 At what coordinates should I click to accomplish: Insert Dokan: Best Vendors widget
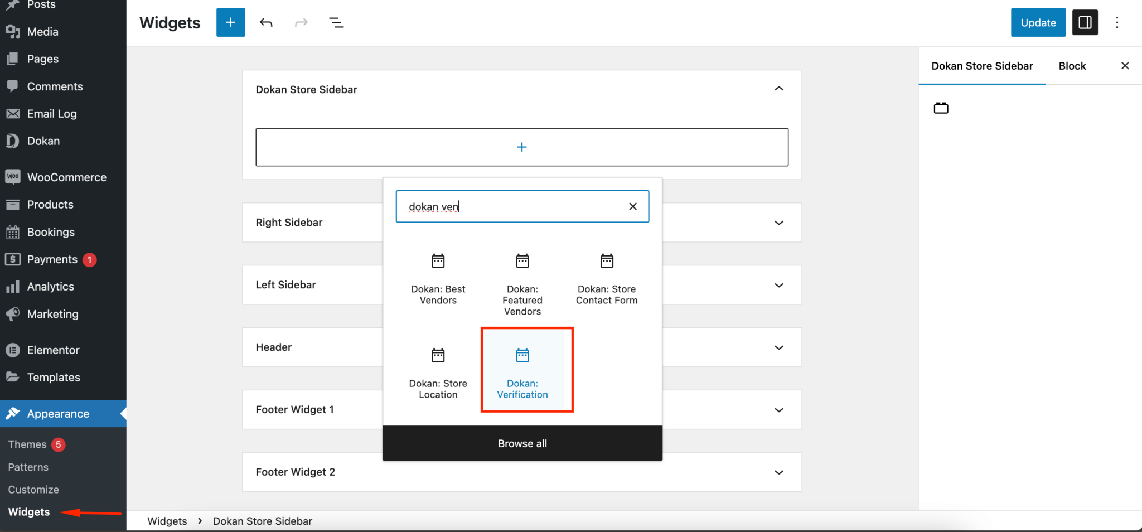[x=438, y=279]
